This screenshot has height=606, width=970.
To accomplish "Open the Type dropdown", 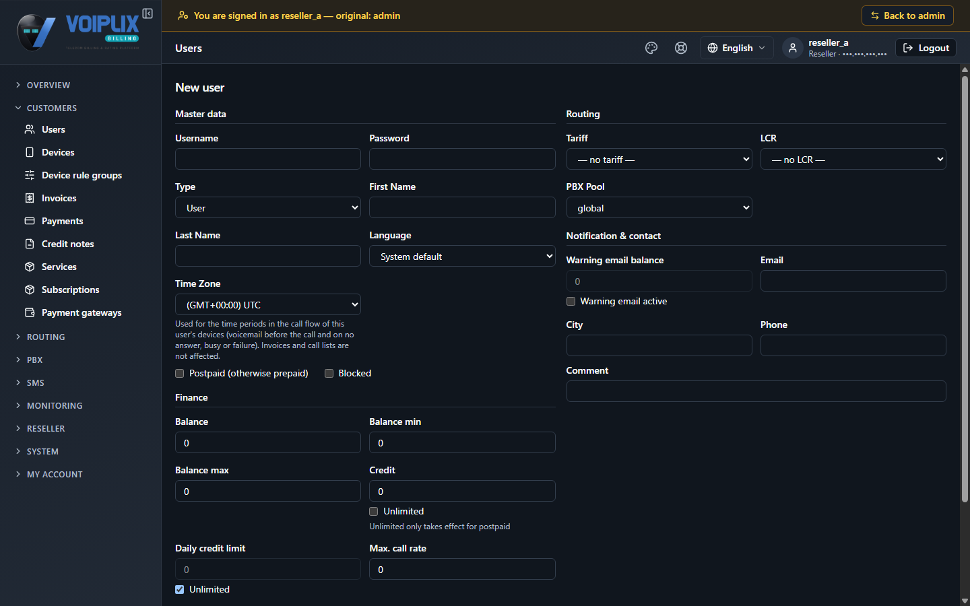I will click(x=268, y=207).
